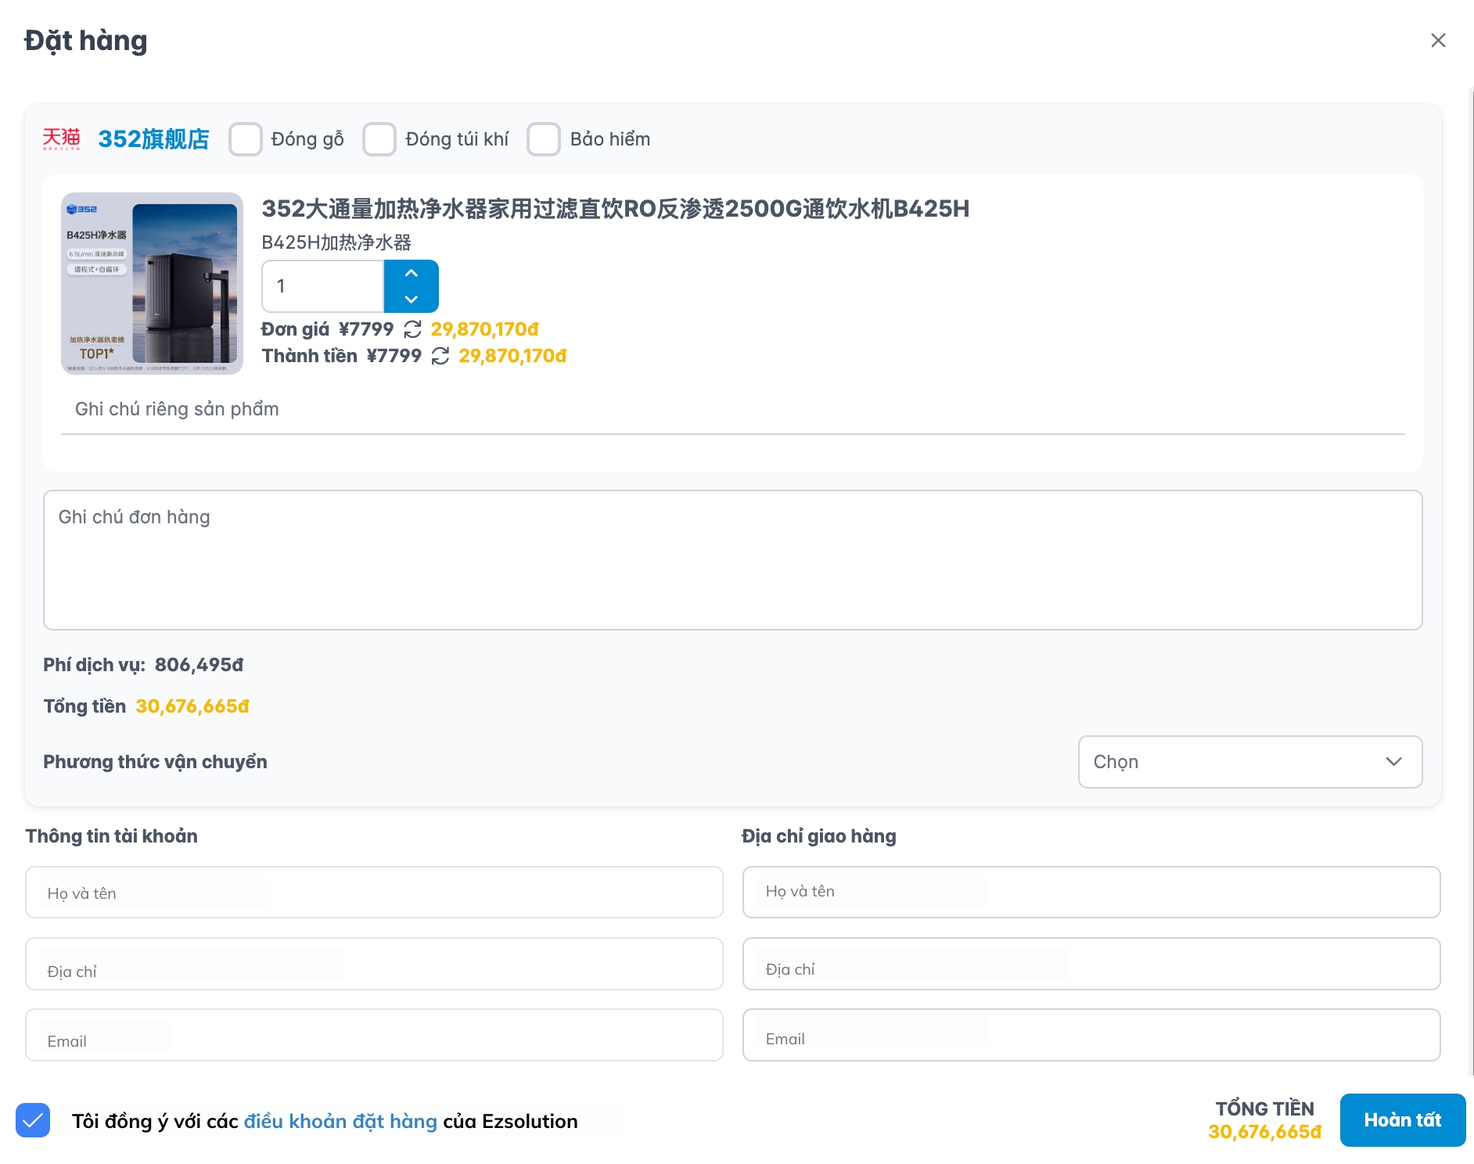The height and width of the screenshot is (1164, 1474).
Task: Click the delivery Địa chỉ input field
Action: coord(1091,965)
